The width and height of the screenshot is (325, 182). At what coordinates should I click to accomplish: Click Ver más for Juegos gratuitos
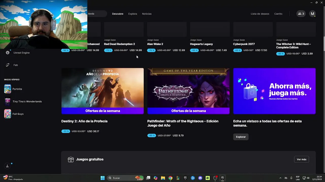coord(302,160)
